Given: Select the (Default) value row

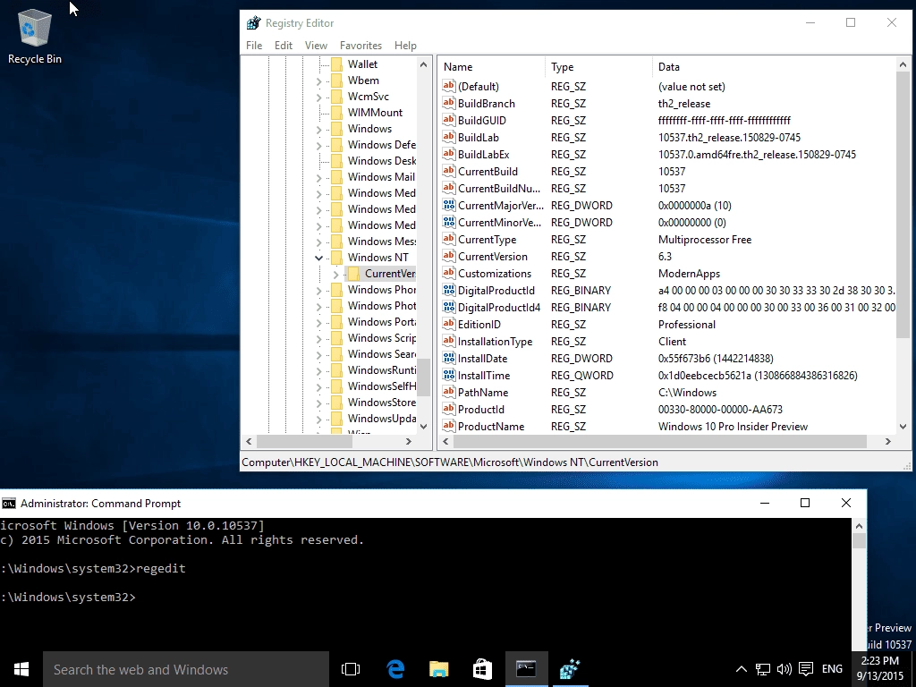Looking at the screenshot, I should [666, 87].
